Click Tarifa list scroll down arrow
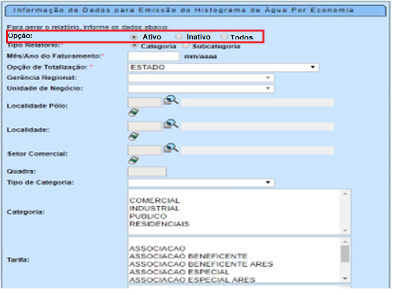 pos(345,279)
